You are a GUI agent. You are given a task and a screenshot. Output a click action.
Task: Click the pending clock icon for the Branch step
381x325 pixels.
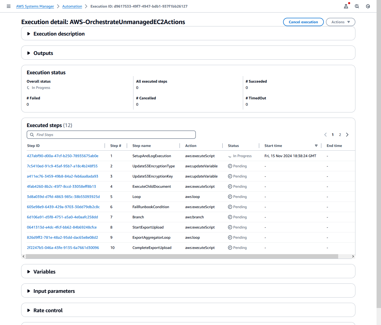[x=230, y=217]
